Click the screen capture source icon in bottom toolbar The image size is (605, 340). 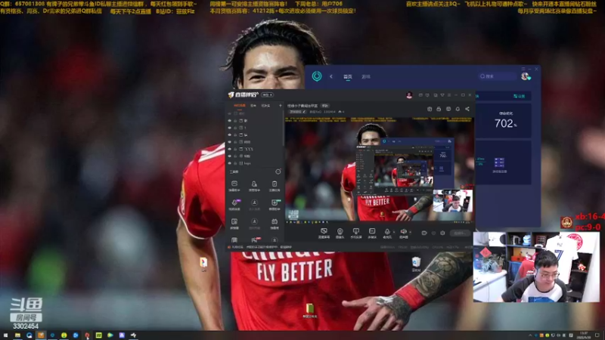pyautogui.click(x=324, y=231)
